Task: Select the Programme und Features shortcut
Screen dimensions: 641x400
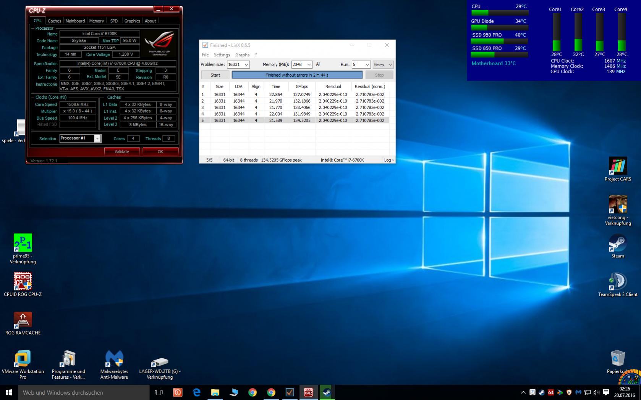Action: (68, 365)
